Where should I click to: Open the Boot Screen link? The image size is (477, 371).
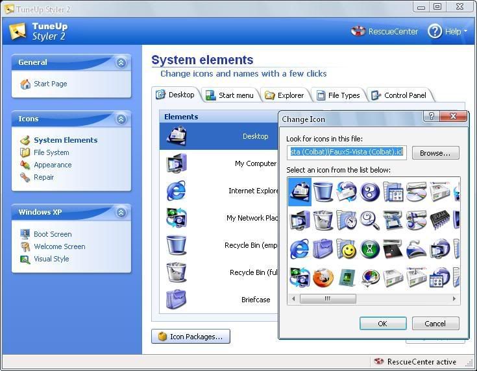[53, 234]
